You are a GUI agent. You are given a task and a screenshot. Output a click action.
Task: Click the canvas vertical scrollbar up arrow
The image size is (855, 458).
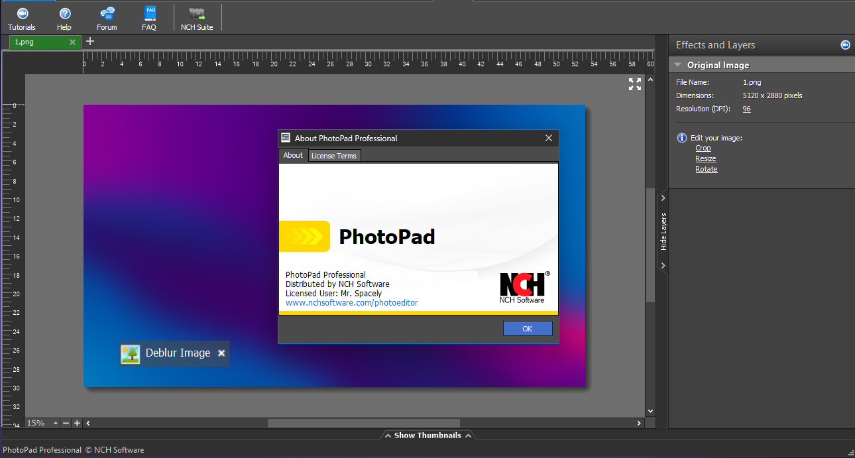tap(650, 78)
